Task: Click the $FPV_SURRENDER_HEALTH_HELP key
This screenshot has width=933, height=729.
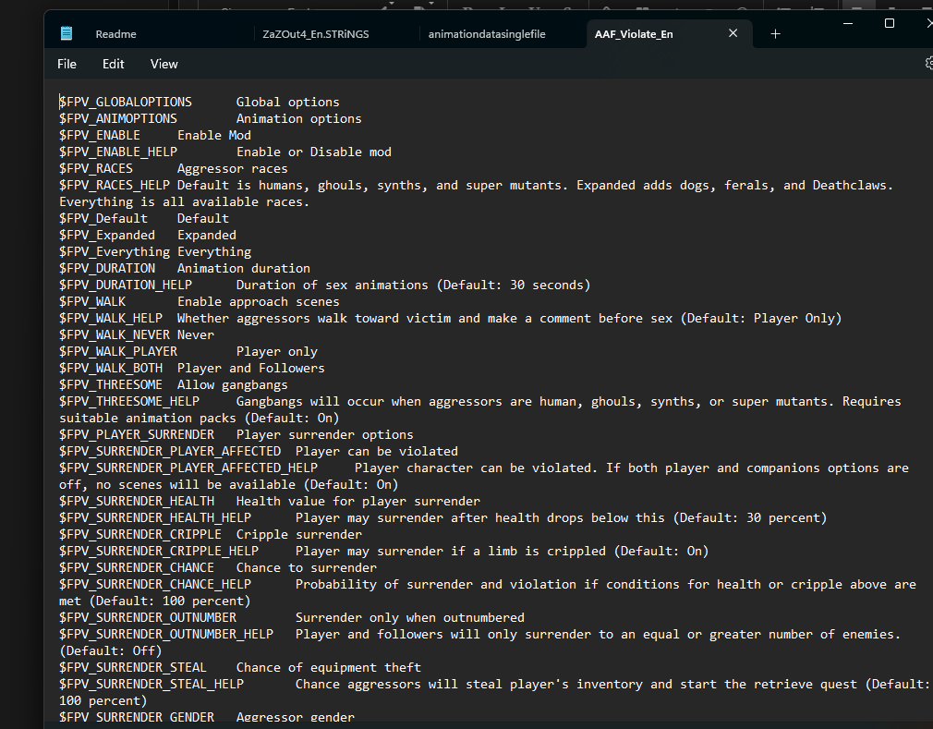Action: (154, 518)
